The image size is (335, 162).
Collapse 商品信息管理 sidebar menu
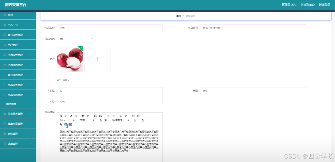(18, 95)
